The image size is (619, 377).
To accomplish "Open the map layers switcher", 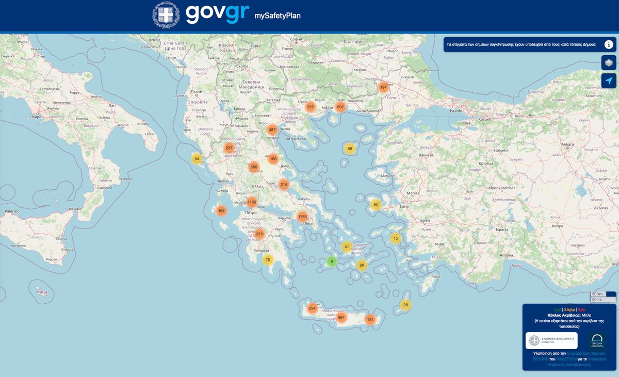I will click(x=609, y=62).
